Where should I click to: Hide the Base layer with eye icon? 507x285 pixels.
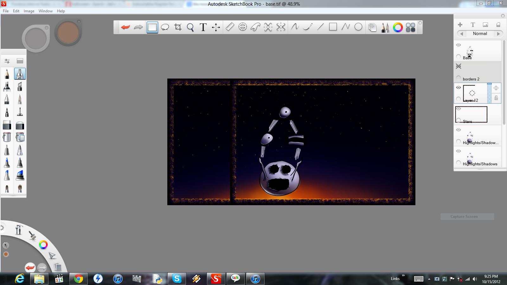pos(459,45)
